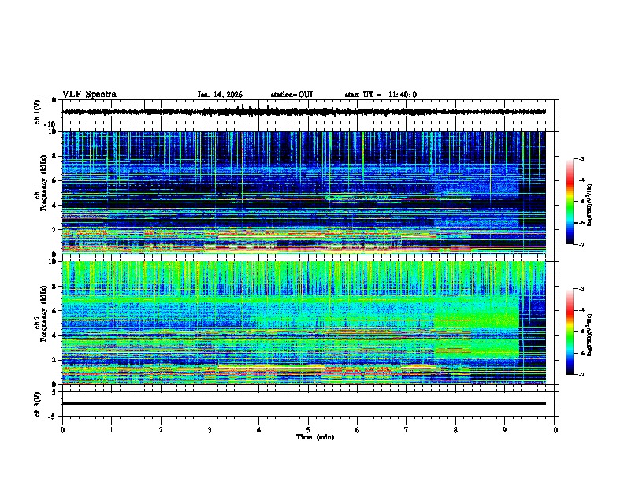Click the "Time (min)" axis label
The width and height of the screenshot is (624, 482).
point(315,437)
